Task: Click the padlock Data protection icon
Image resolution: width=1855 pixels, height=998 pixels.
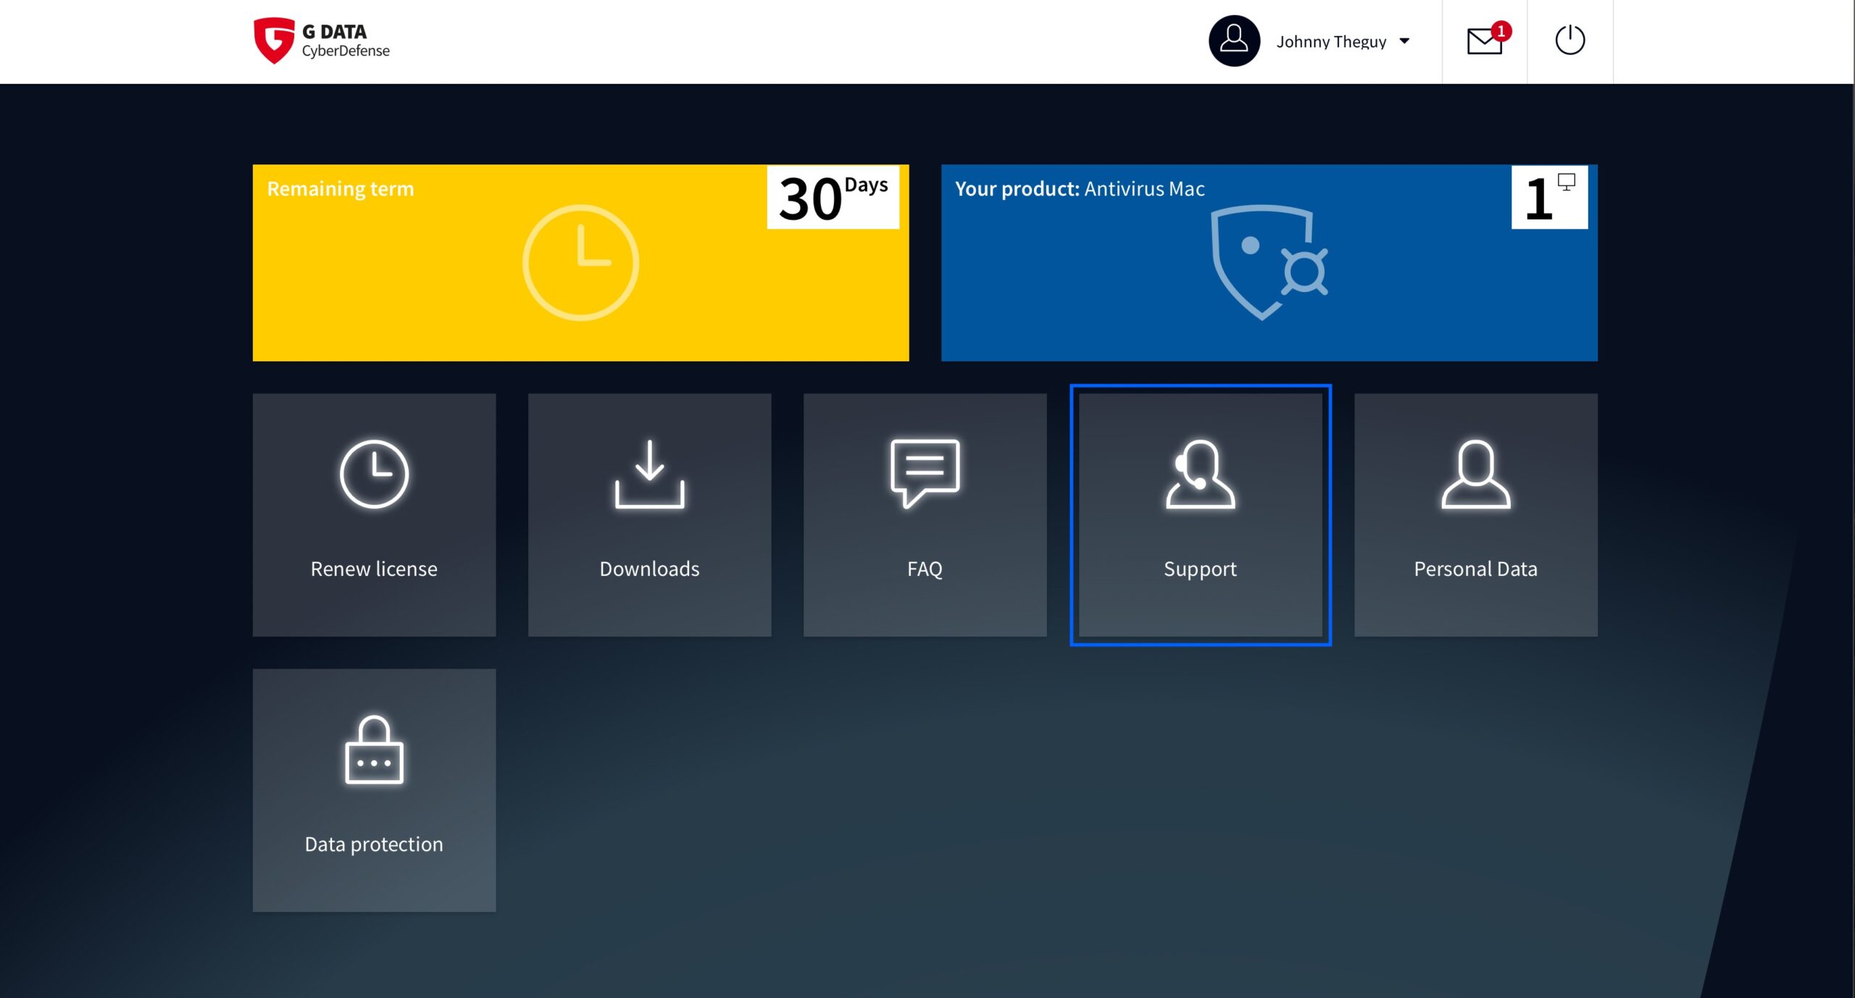Action: coord(374,750)
